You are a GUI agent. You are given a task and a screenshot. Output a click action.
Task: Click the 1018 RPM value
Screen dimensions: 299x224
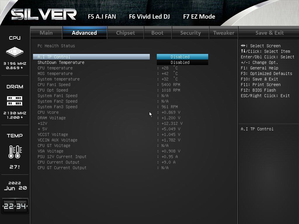tap(171, 90)
